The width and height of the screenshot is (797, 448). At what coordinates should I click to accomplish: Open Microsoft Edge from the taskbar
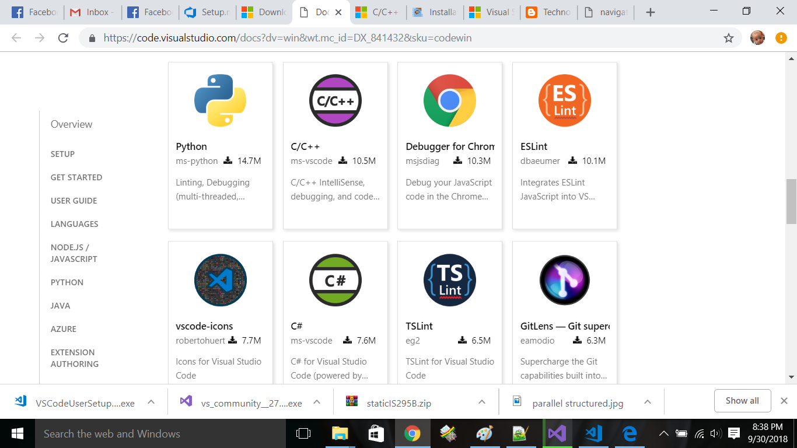pyautogui.click(x=628, y=433)
